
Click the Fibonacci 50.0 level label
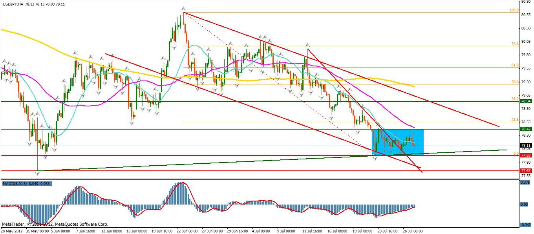[515, 82]
